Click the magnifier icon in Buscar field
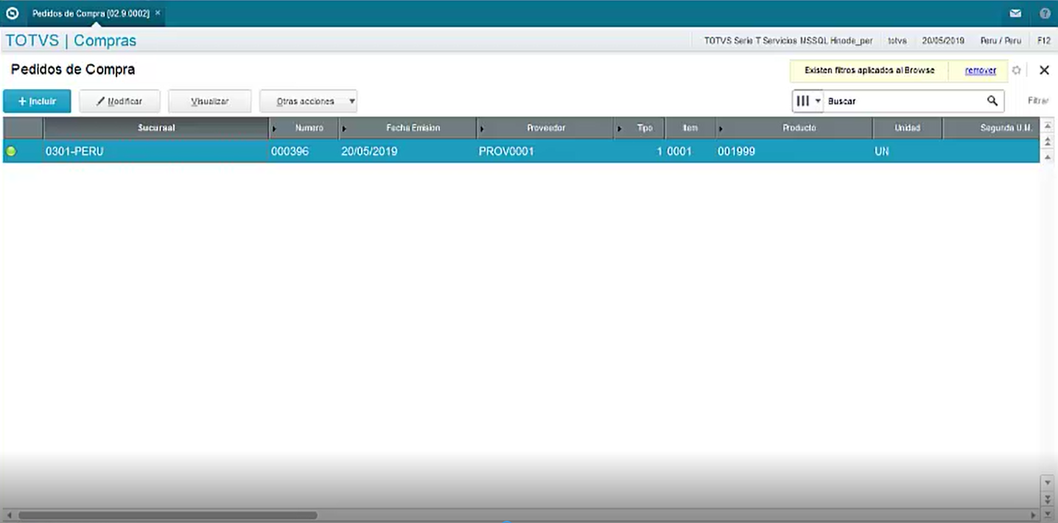The width and height of the screenshot is (1058, 523). [x=992, y=101]
